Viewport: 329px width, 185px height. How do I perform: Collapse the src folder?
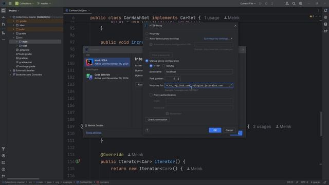[x=14, y=38]
